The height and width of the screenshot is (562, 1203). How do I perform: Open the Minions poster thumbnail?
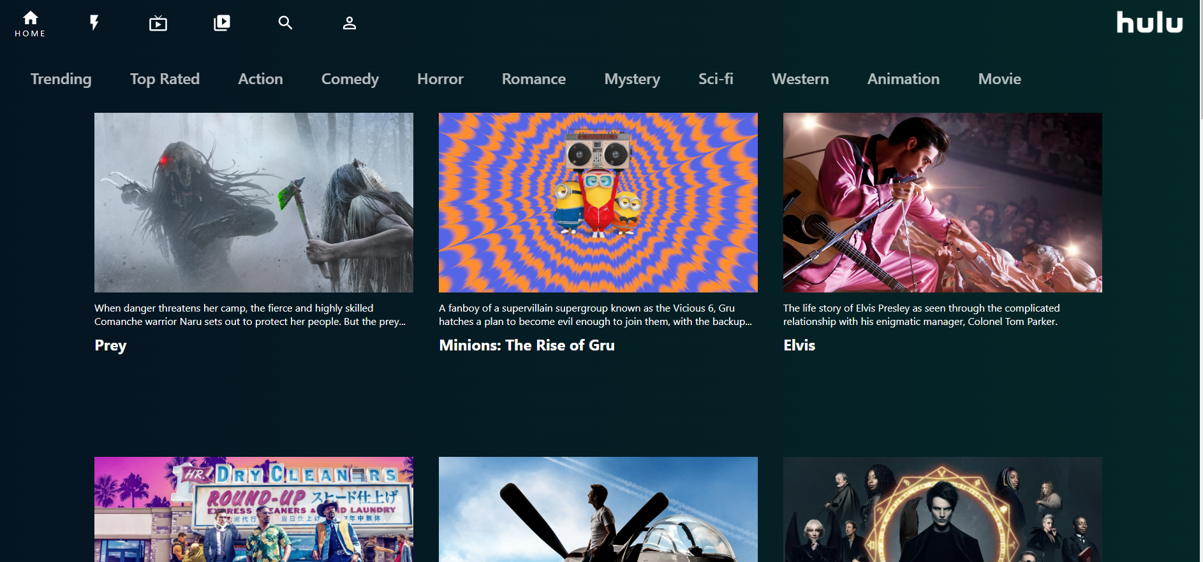coord(598,203)
